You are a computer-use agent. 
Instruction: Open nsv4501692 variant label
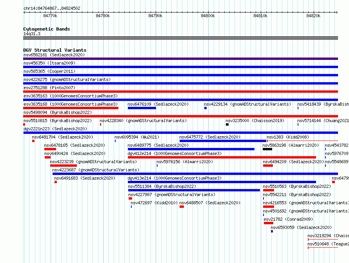(x=306, y=211)
